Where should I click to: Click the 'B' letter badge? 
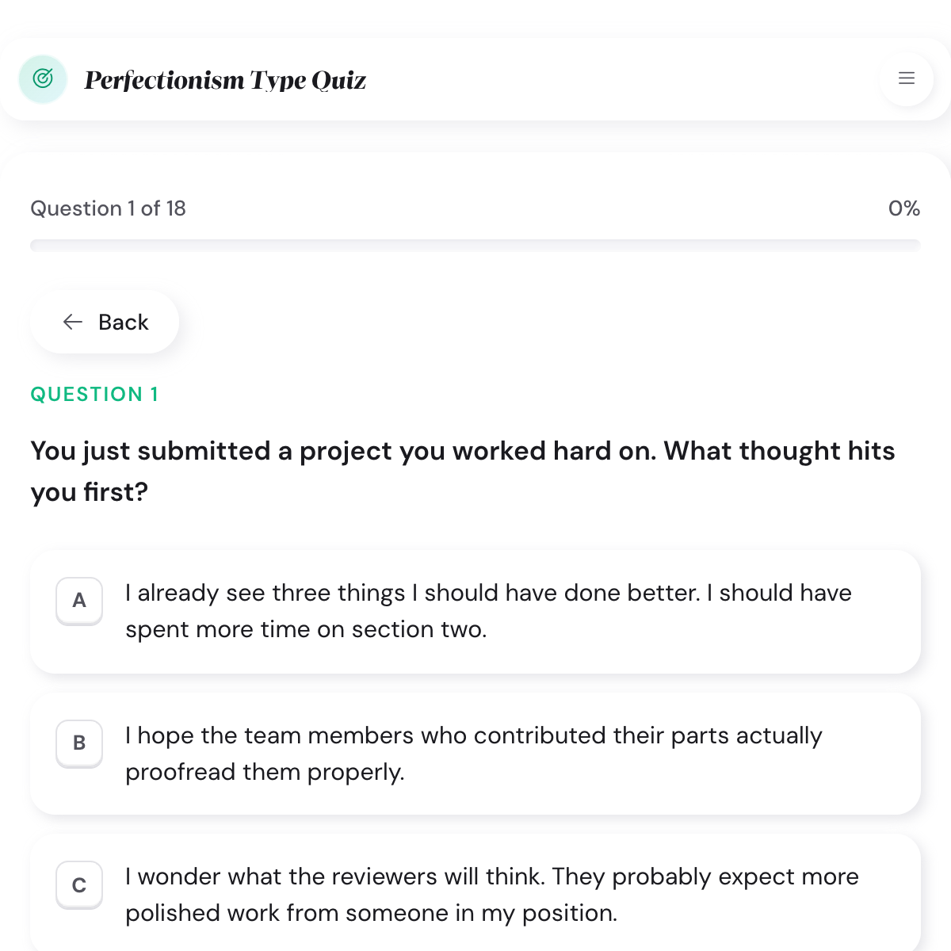(x=78, y=743)
